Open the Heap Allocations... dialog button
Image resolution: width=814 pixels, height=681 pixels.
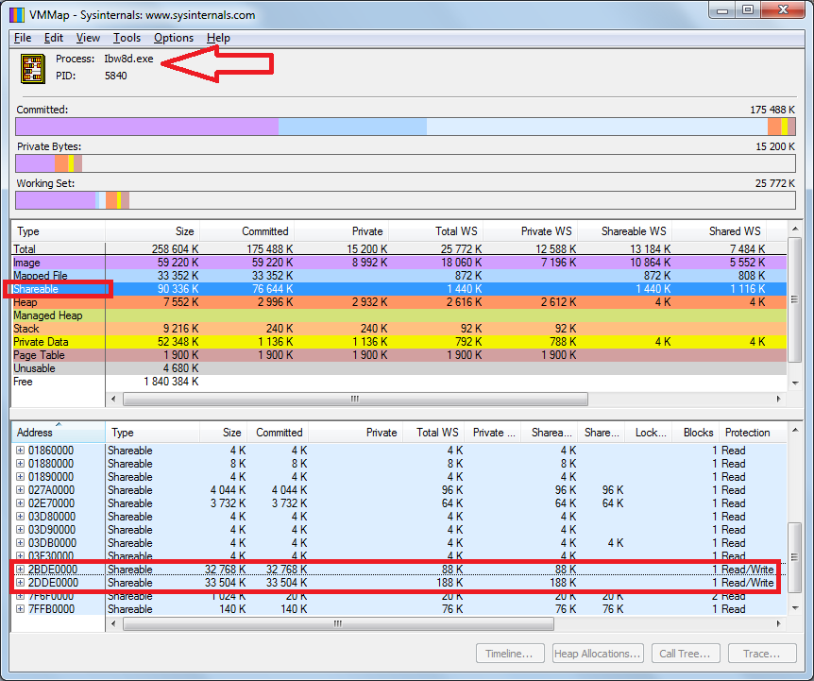click(597, 654)
